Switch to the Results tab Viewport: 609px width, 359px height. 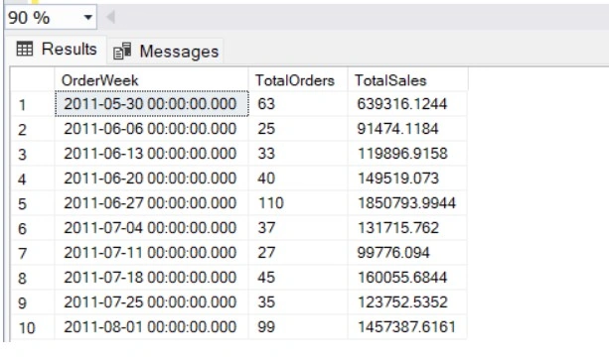[x=57, y=50]
